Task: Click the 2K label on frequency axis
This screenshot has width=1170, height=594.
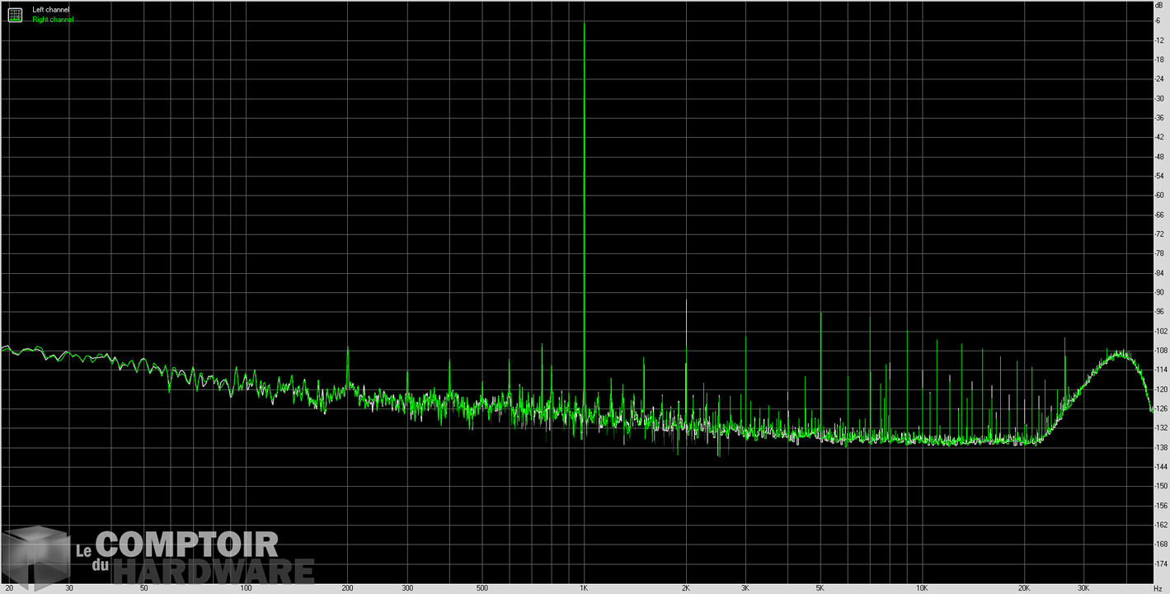Action: [685, 588]
